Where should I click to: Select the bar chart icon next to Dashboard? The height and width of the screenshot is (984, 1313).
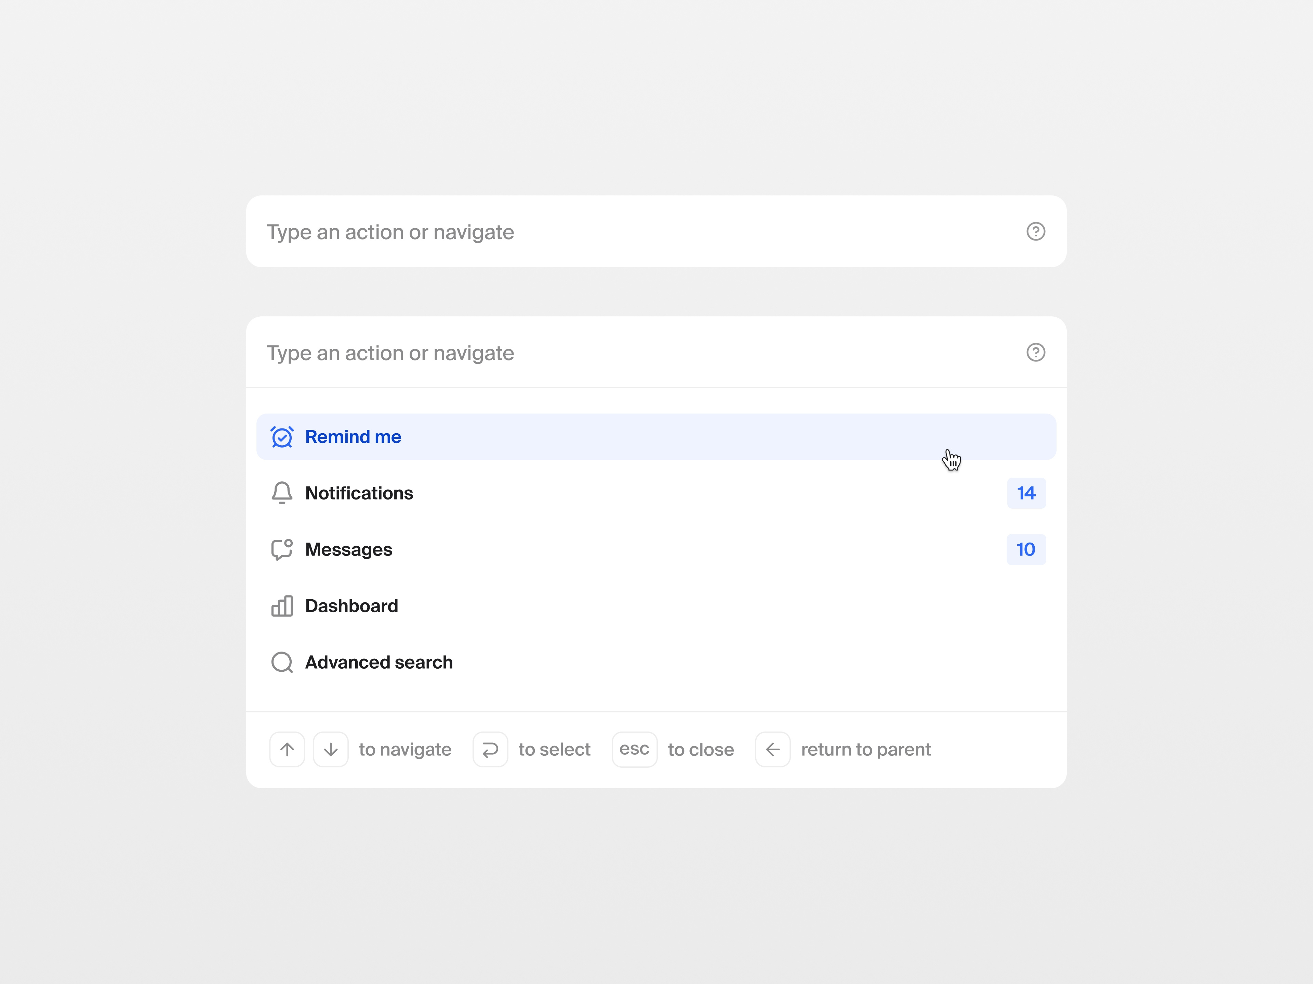(282, 605)
